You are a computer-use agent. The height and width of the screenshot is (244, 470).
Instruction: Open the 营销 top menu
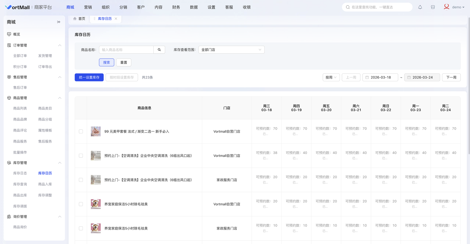[88, 7]
